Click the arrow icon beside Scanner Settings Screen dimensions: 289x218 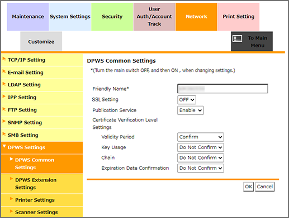[11, 211]
